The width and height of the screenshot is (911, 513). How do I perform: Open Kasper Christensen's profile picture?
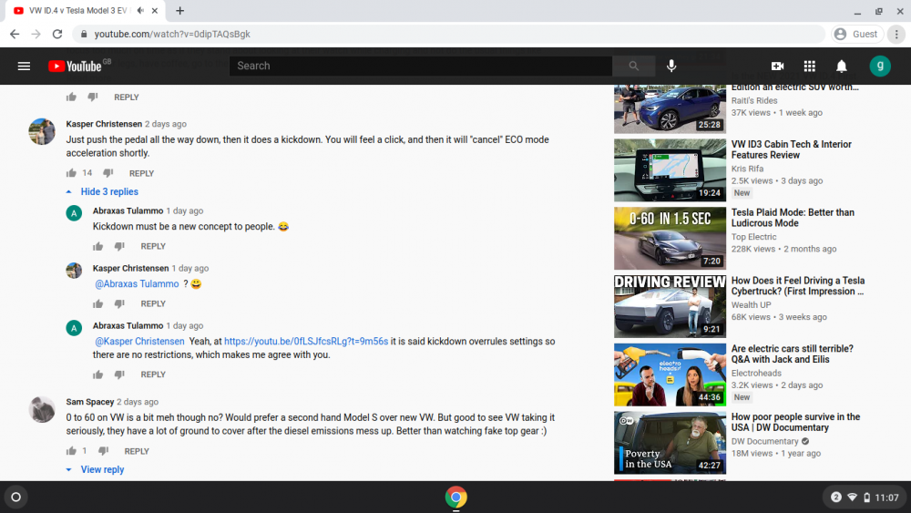(42, 131)
